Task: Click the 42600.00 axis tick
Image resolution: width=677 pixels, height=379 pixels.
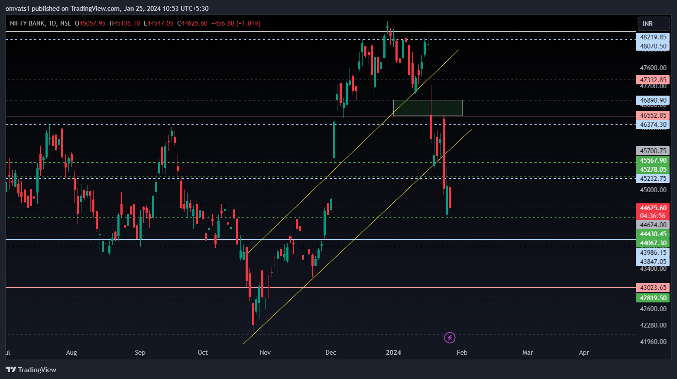Action: coord(653,309)
